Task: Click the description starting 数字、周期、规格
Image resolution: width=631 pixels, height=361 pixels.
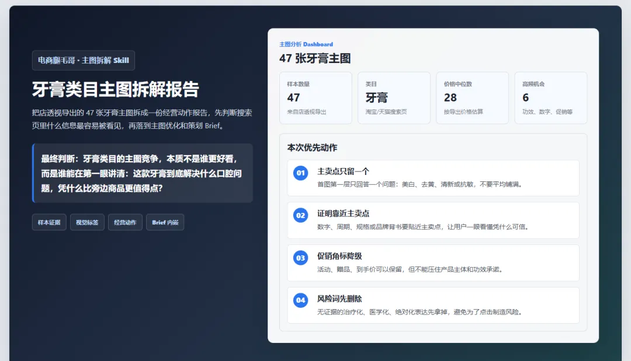Action: (x=424, y=227)
